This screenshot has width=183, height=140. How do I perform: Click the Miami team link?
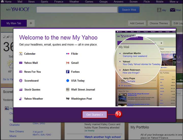(13, 136)
